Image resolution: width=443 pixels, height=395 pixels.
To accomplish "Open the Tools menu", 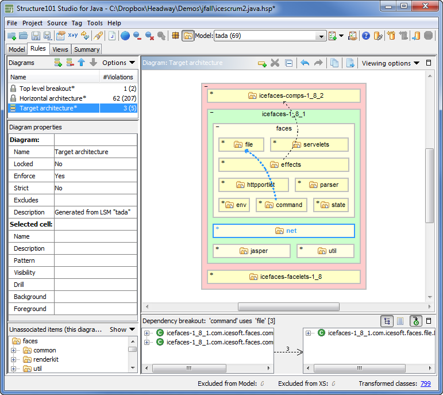I will pyautogui.click(x=95, y=23).
